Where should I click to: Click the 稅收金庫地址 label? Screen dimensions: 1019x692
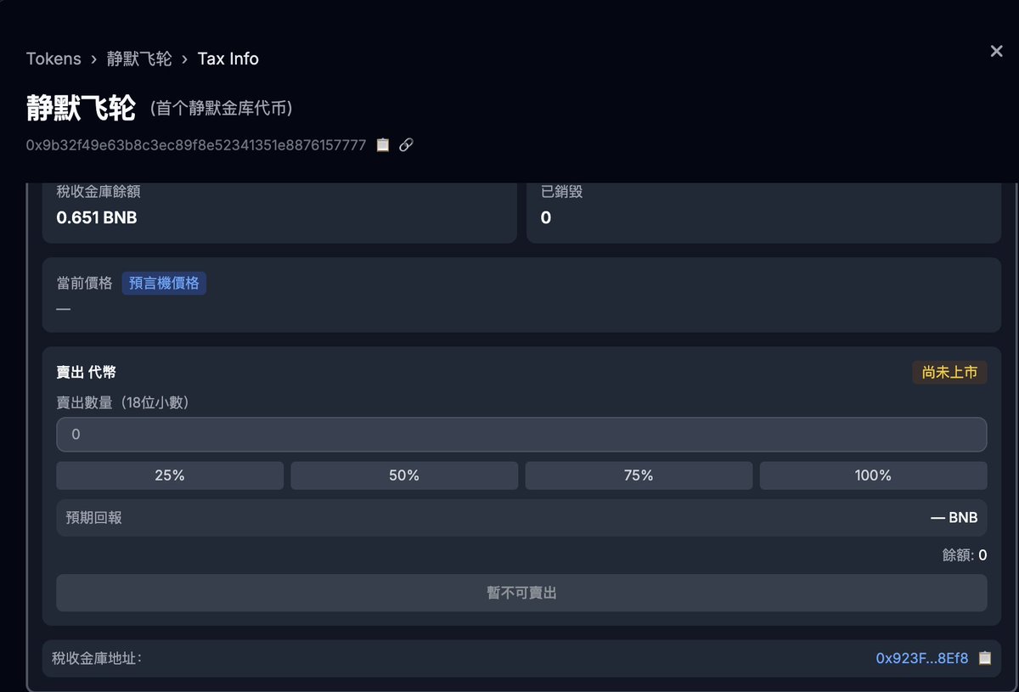pos(97,658)
